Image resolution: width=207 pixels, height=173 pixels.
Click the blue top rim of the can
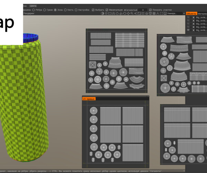[31, 38]
